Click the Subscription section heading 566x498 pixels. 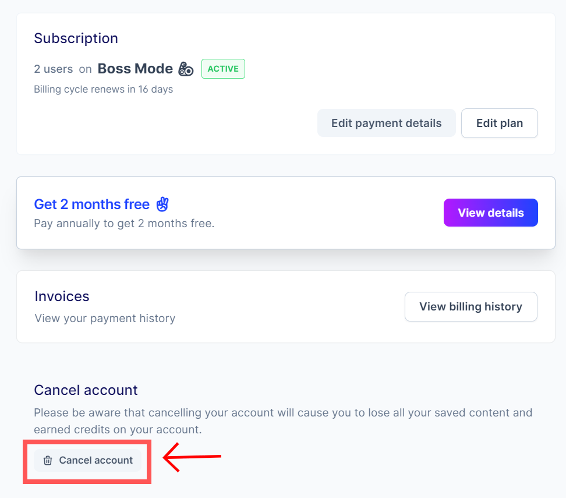tap(76, 38)
